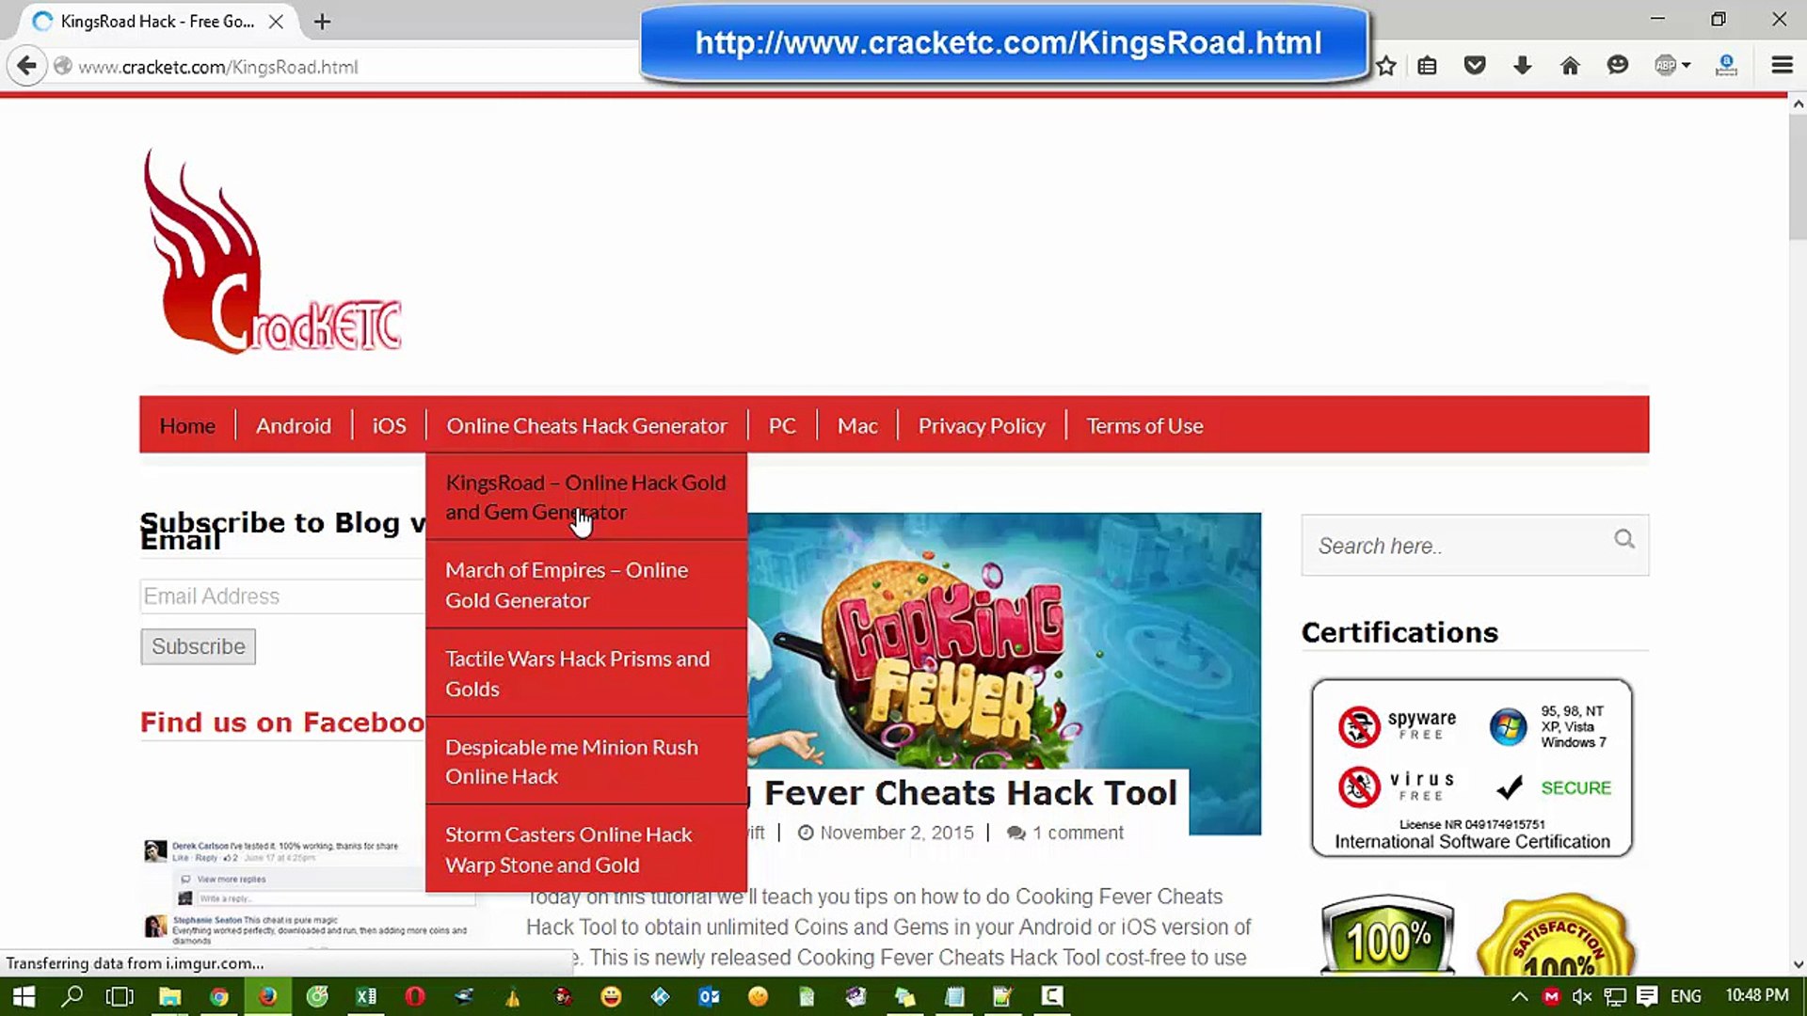Choose March of Empires Gold Generator entry
Image resolution: width=1807 pixels, height=1016 pixels.
tap(567, 585)
